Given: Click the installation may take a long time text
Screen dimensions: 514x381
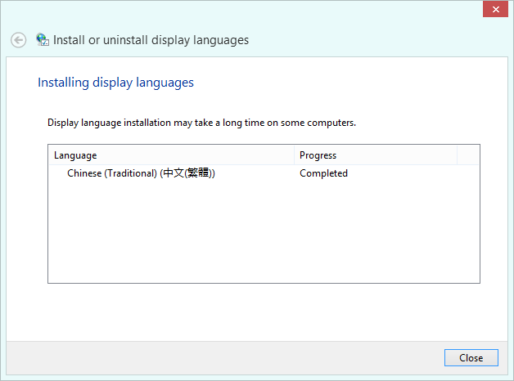Looking at the screenshot, I should coord(201,123).
